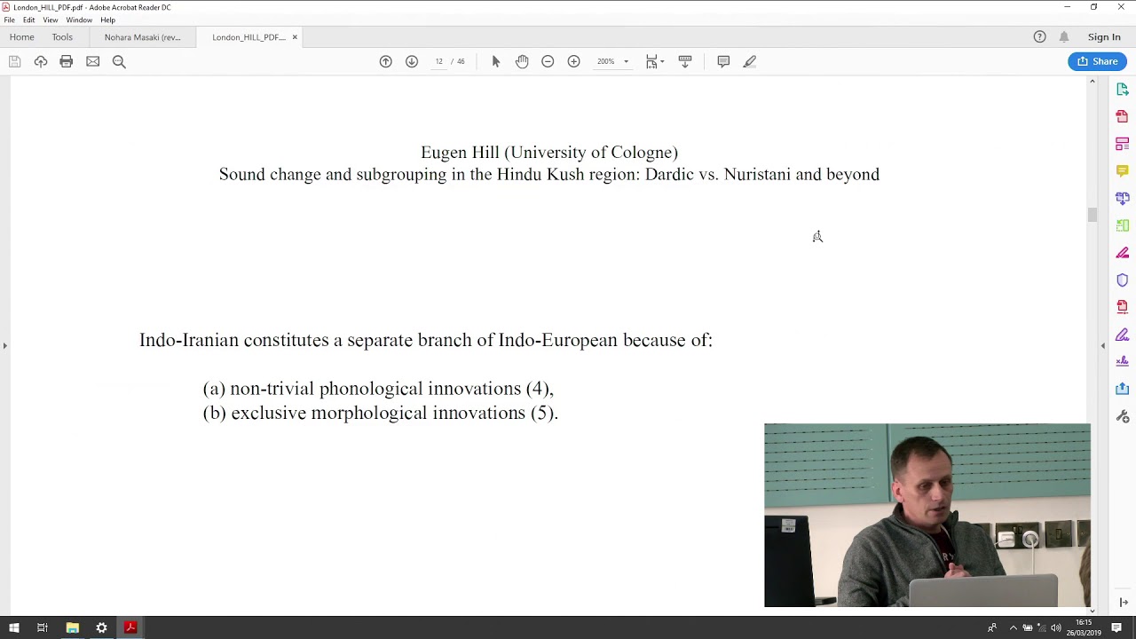Click the line '(b) exclusive morphological innovations (5).'
Viewport: 1136px width, 639px height.
pyautogui.click(x=381, y=413)
